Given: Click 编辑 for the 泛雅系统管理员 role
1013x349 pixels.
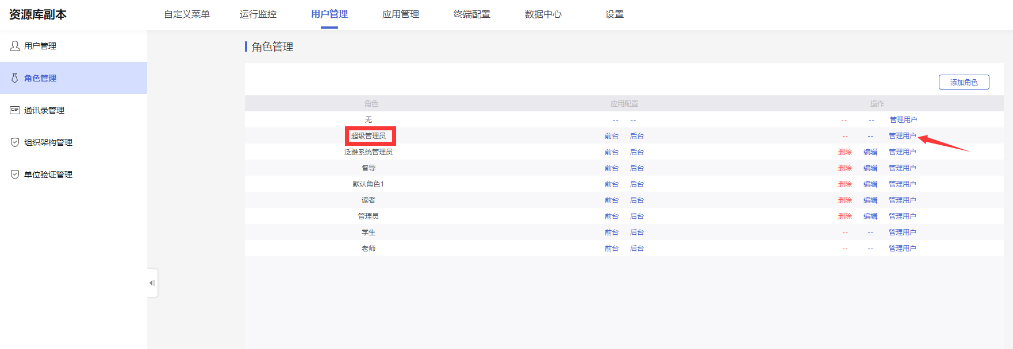Looking at the screenshot, I should (x=870, y=152).
